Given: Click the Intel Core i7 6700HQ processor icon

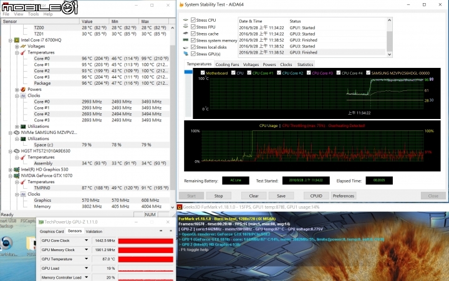Looking at the screenshot, I should [17, 40].
